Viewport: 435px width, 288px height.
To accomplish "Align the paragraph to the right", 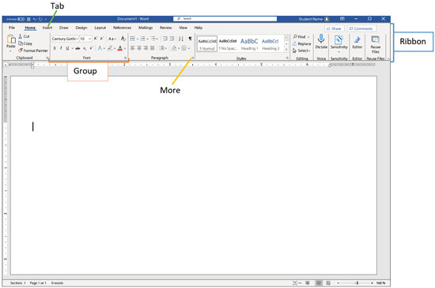I will [146, 48].
